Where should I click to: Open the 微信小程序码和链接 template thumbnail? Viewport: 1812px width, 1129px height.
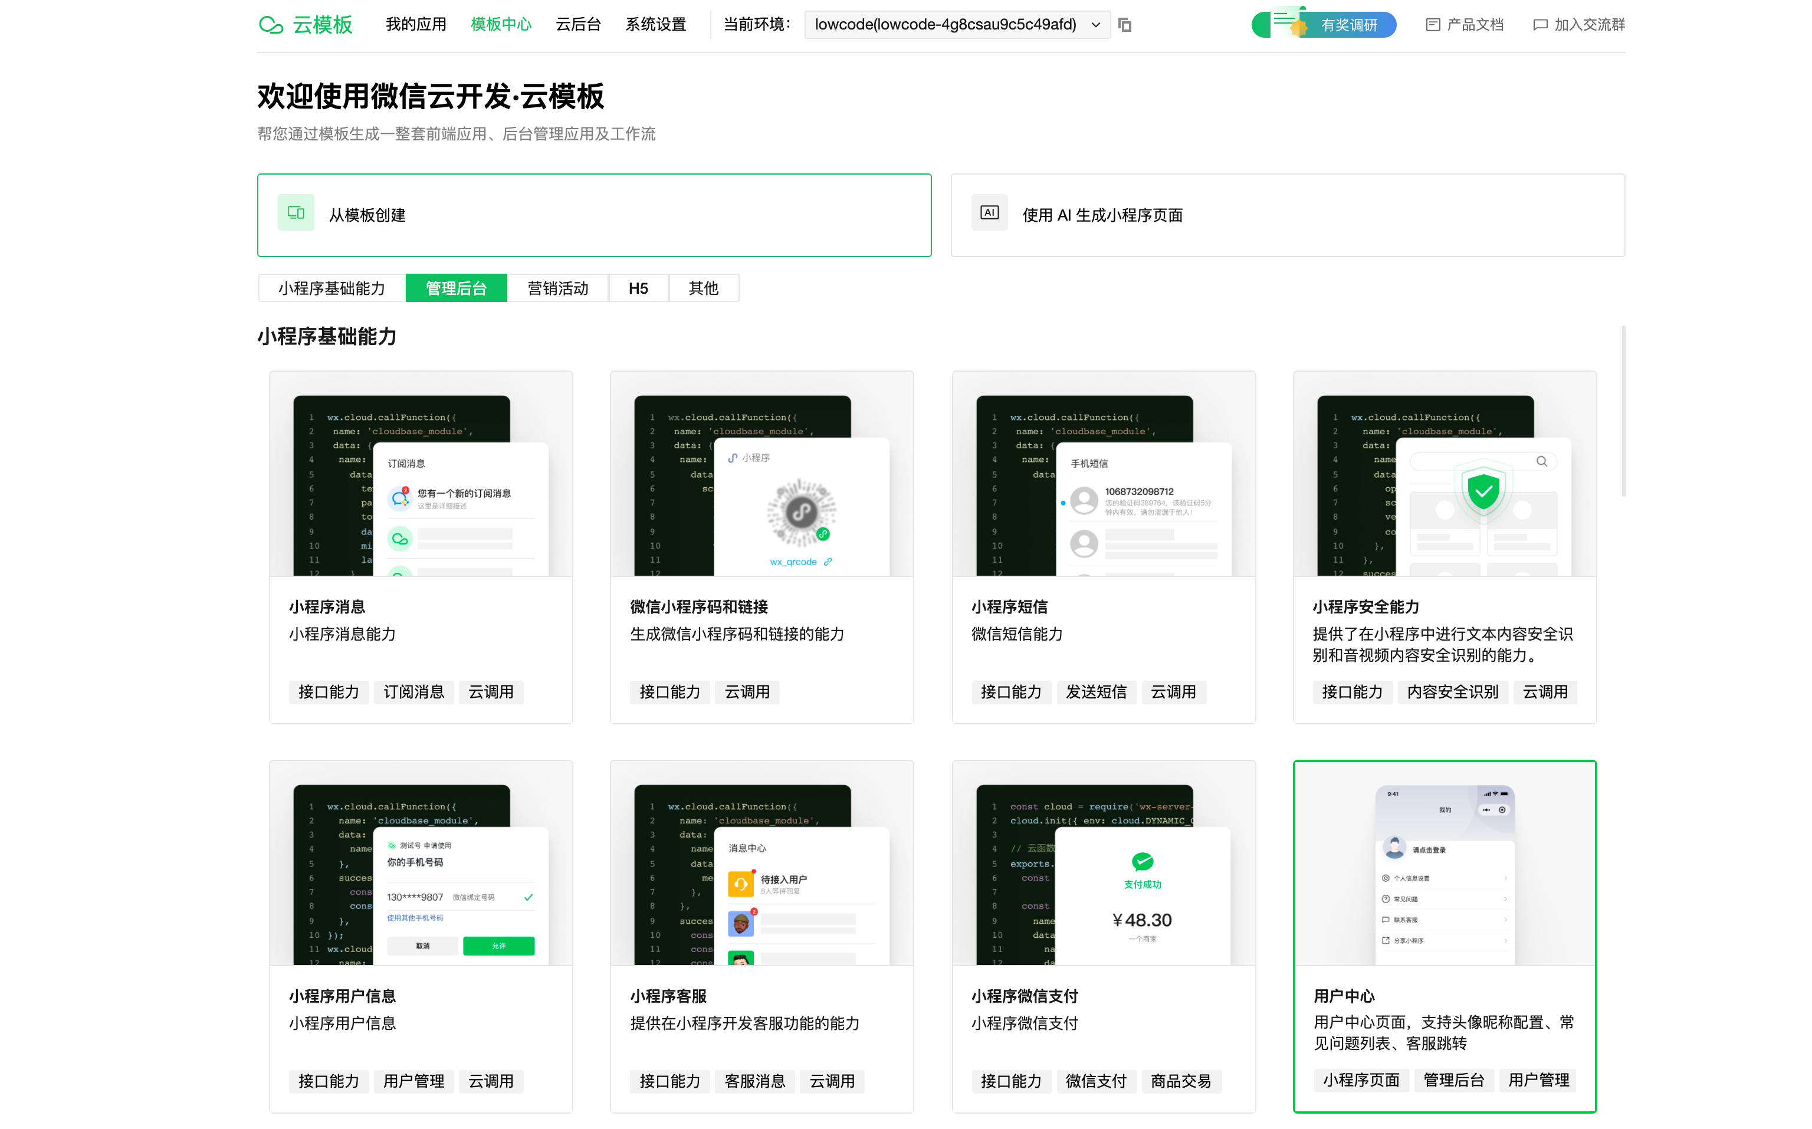pyautogui.click(x=761, y=474)
